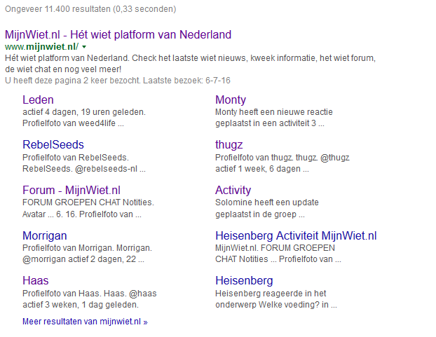Click the visit note 'U heeft deze pagina 2 keer bezocht'
Screen dimensions: 436x337
pos(118,81)
